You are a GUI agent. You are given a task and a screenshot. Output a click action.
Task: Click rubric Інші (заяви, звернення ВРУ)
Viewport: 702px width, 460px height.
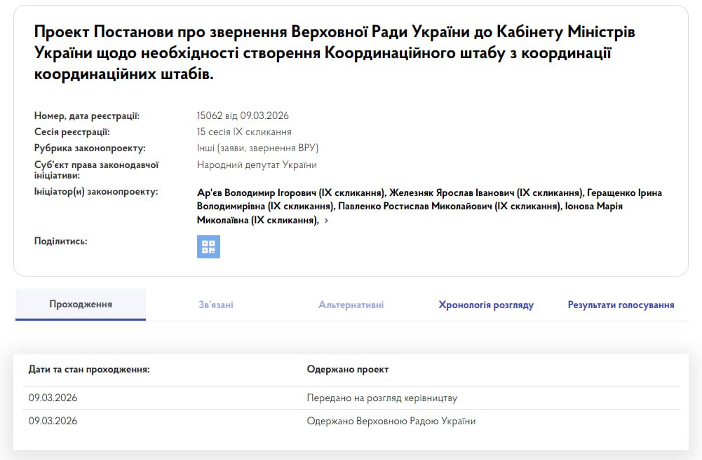coord(257,148)
